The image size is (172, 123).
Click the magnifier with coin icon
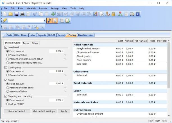click(x=36, y=27)
